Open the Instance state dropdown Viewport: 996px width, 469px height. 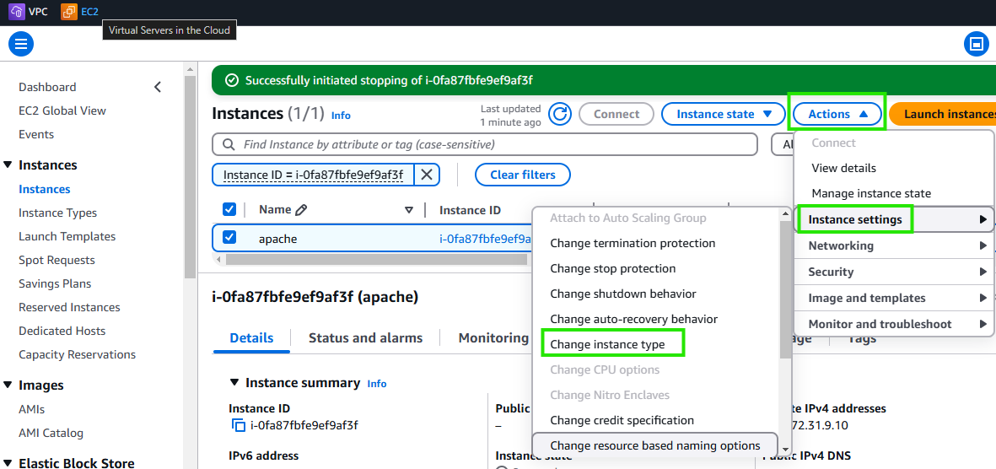724,114
